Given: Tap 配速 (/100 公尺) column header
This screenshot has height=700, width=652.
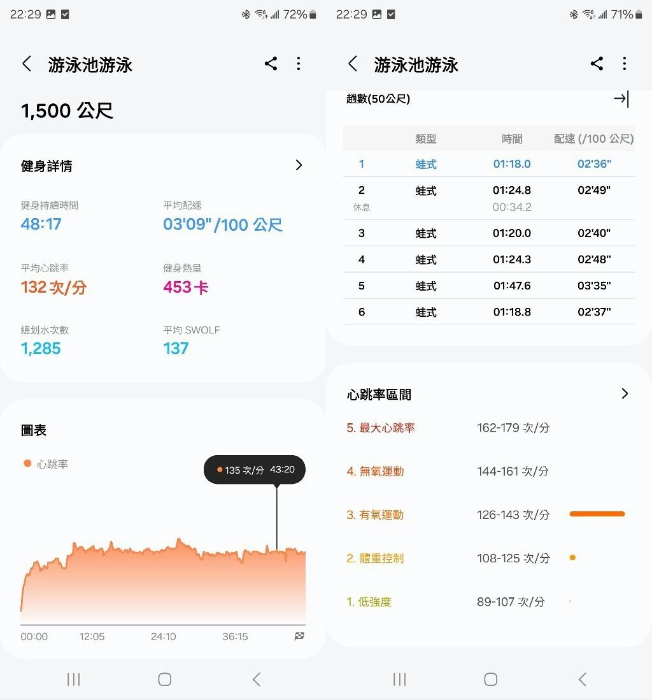Looking at the screenshot, I should click(593, 139).
